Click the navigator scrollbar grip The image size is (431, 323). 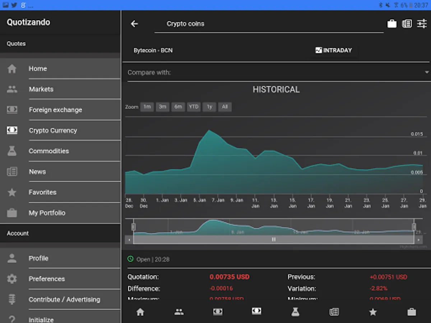point(274,239)
